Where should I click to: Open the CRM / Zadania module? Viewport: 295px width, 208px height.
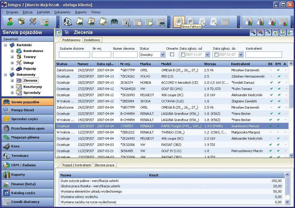(x=28, y=165)
